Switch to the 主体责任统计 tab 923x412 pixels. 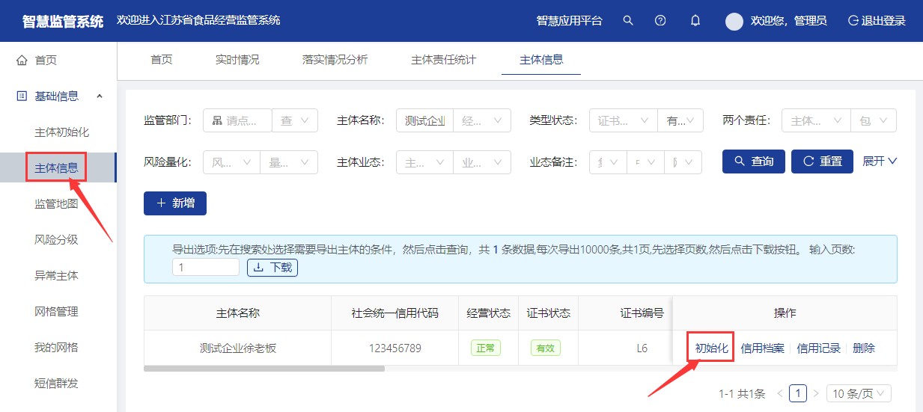click(443, 60)
